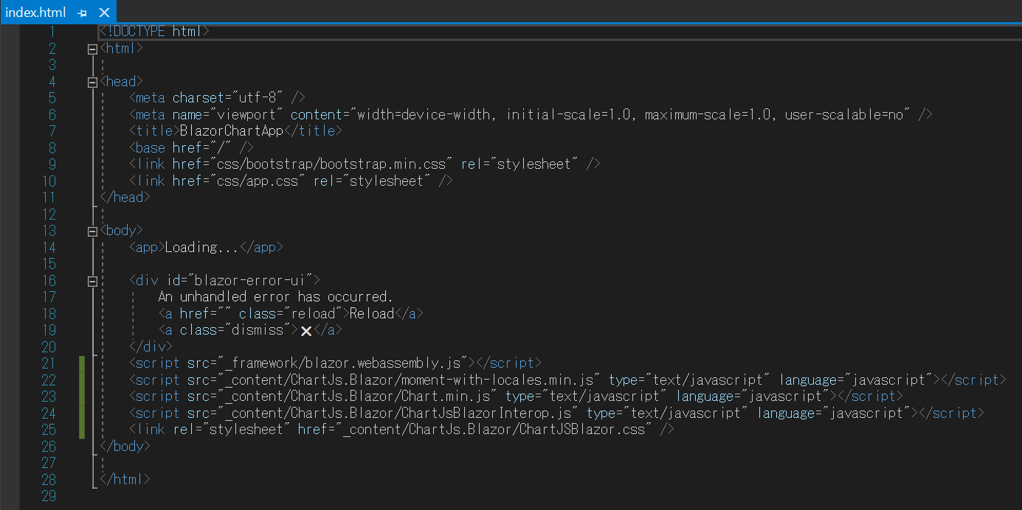The height and width of the screenshot is (510, 1022).
Task: Pin the index.html tab using the pin icon
Action: pos(81,12)
